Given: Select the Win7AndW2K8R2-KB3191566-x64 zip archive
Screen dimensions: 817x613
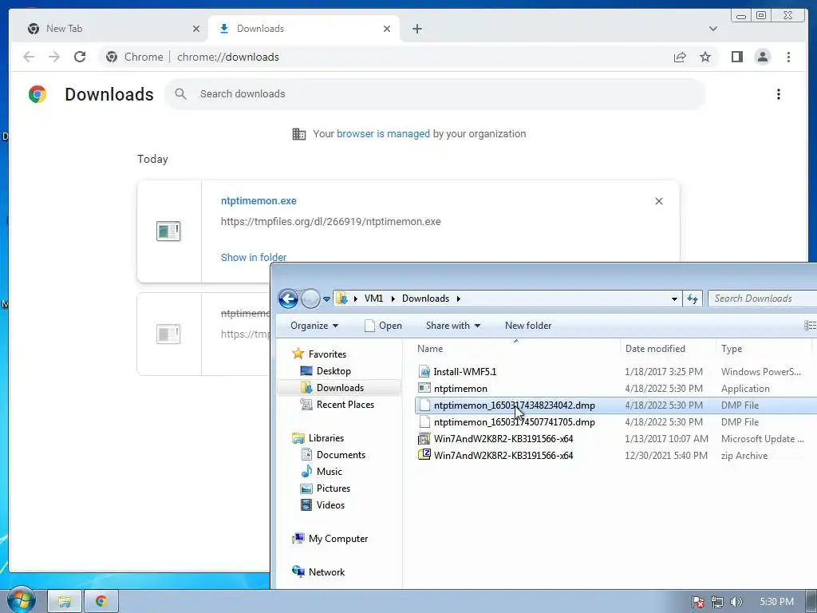Looking at the screenshot, I should point(616,455).
